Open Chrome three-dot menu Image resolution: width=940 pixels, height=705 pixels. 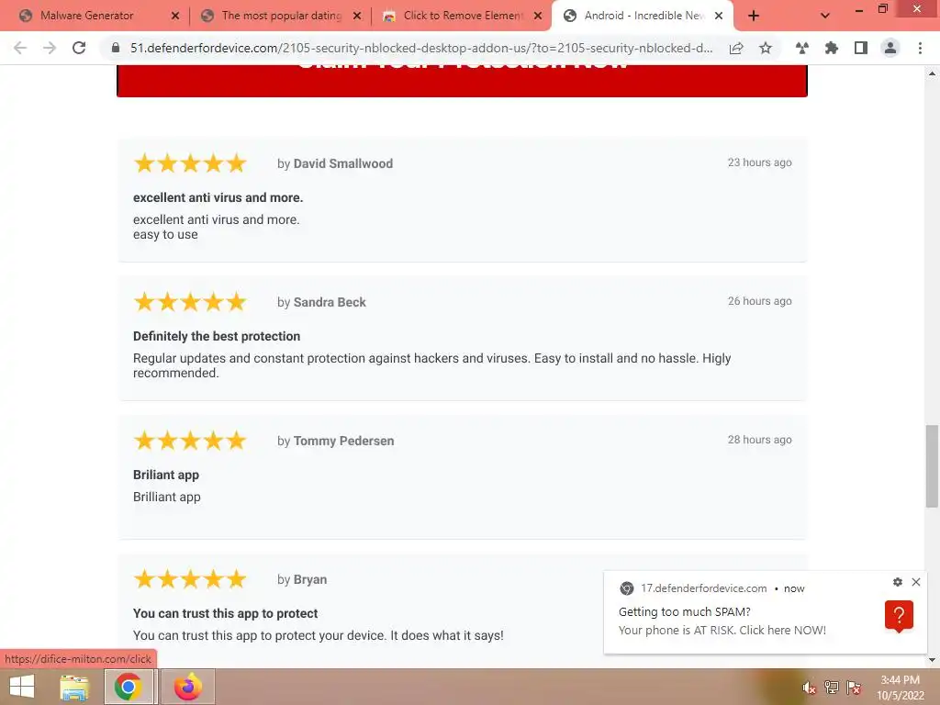pos(920,48)
